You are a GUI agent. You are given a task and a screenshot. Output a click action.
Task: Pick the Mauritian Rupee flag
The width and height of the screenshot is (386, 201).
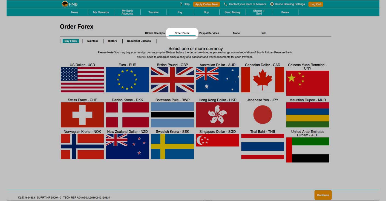(308, 115)
